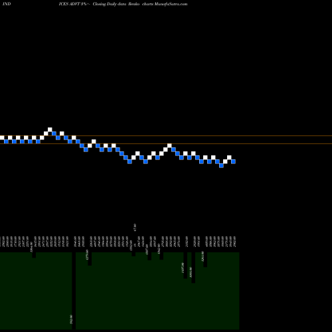The image size is (332, 332).
Task: Click the final blue Renko brick at the chart's end
Action: (233, 161)
